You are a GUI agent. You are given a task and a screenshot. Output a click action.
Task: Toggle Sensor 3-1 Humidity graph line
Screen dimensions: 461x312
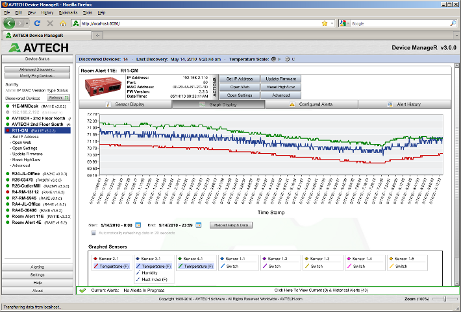pyautogui.click(x=147, y=273)
